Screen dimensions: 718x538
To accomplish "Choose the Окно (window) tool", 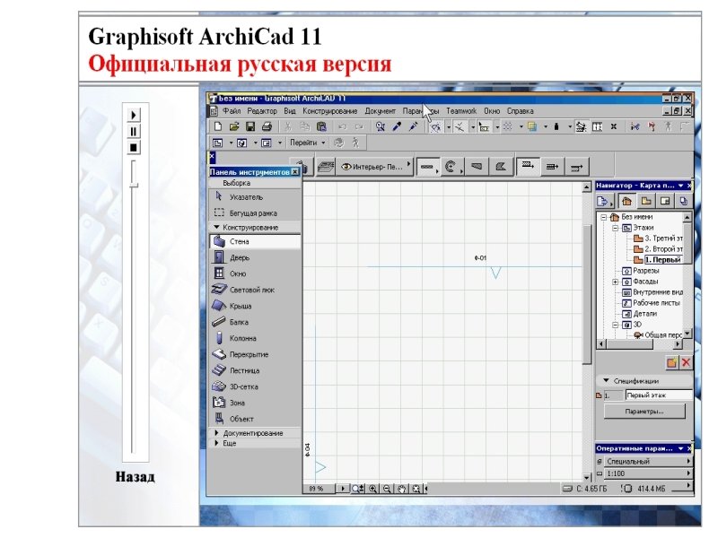I will point(238,273).
